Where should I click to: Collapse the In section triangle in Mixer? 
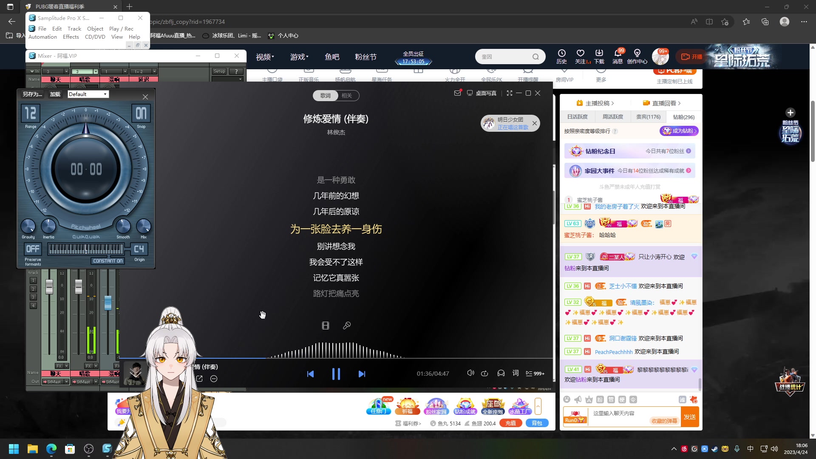(32, 71)
